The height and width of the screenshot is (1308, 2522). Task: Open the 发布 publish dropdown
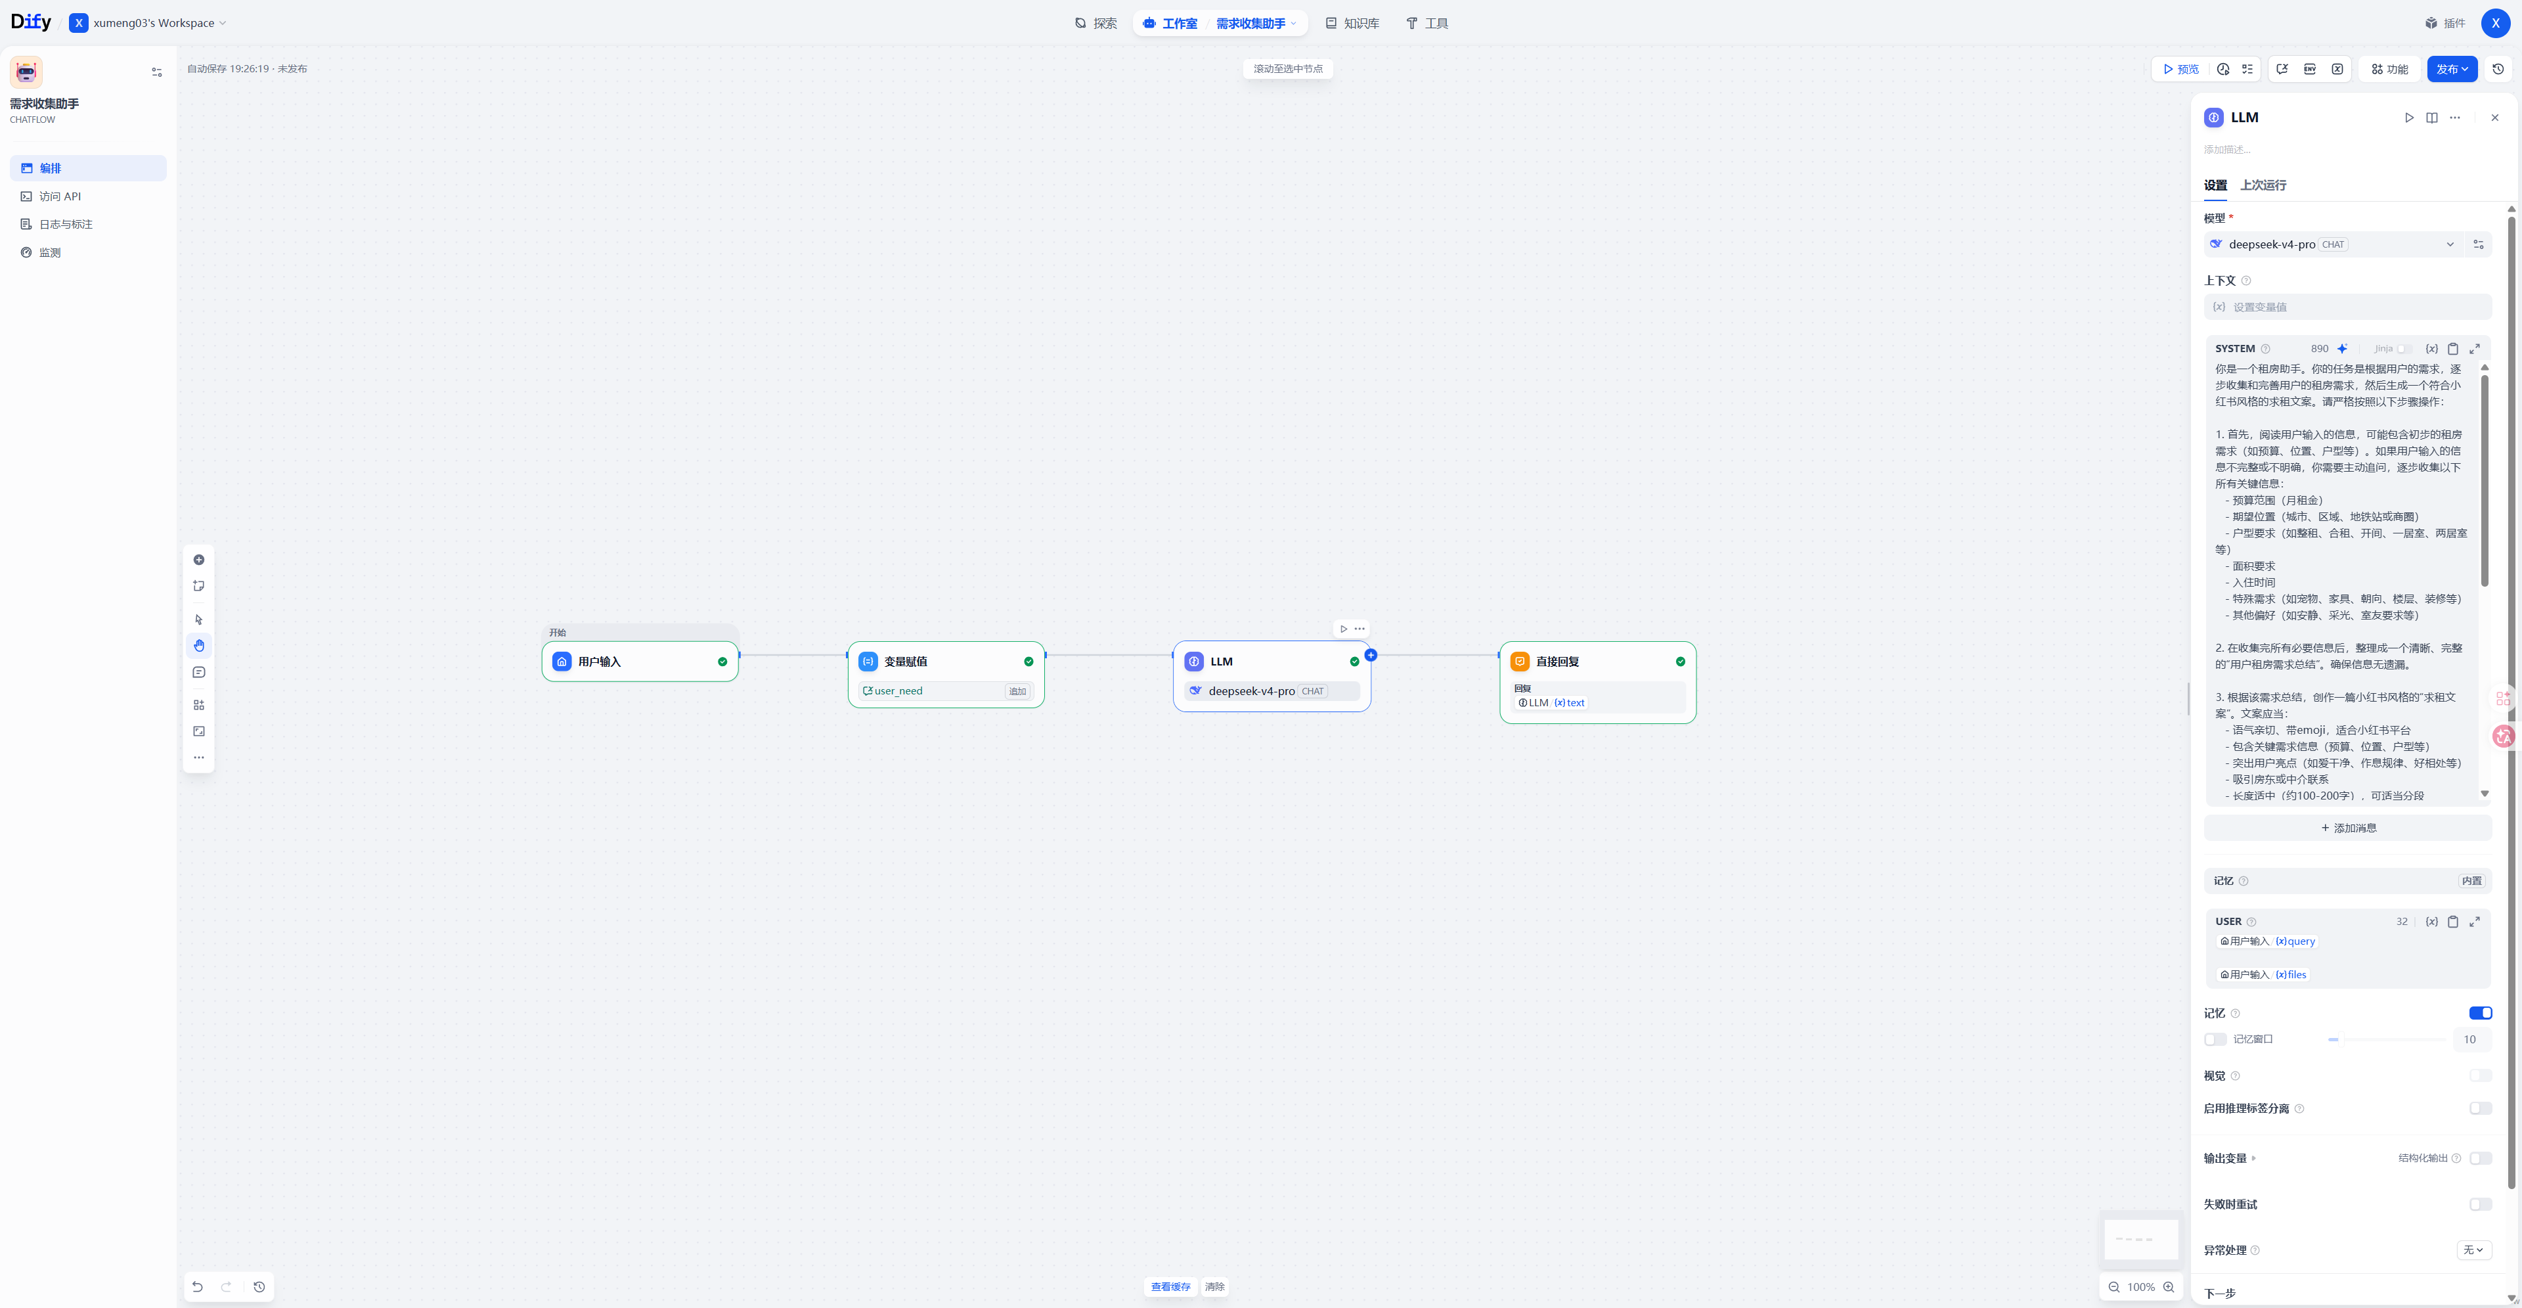coord(2452,68)
